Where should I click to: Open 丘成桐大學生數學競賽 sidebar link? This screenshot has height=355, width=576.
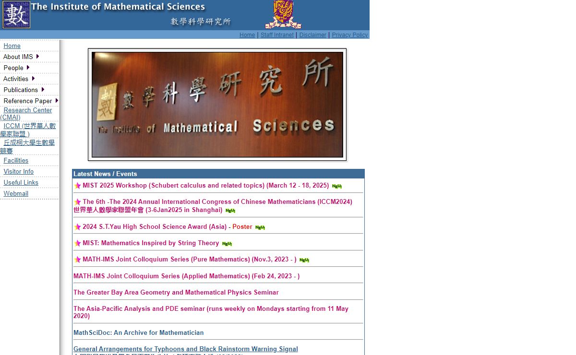tap(27, 146)
